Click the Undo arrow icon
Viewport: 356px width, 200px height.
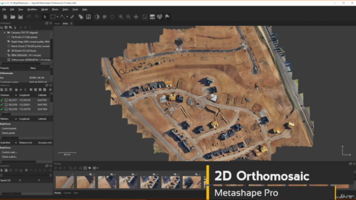click(x=29, y=17)
